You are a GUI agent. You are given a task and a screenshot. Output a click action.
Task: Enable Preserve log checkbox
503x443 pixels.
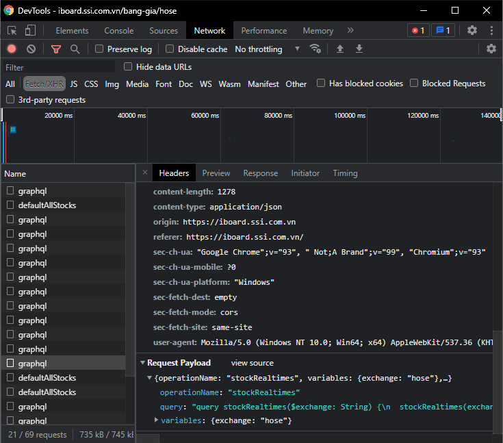point(99,49)
